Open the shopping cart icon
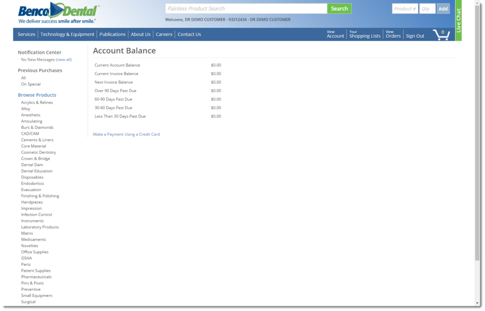This screenshot has width=485, height=311. click(x=441, y=34)
